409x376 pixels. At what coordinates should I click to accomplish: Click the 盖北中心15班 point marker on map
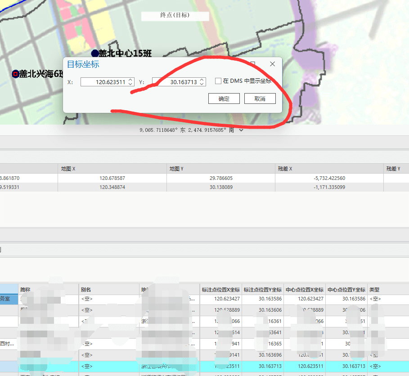tap(94, 53)
